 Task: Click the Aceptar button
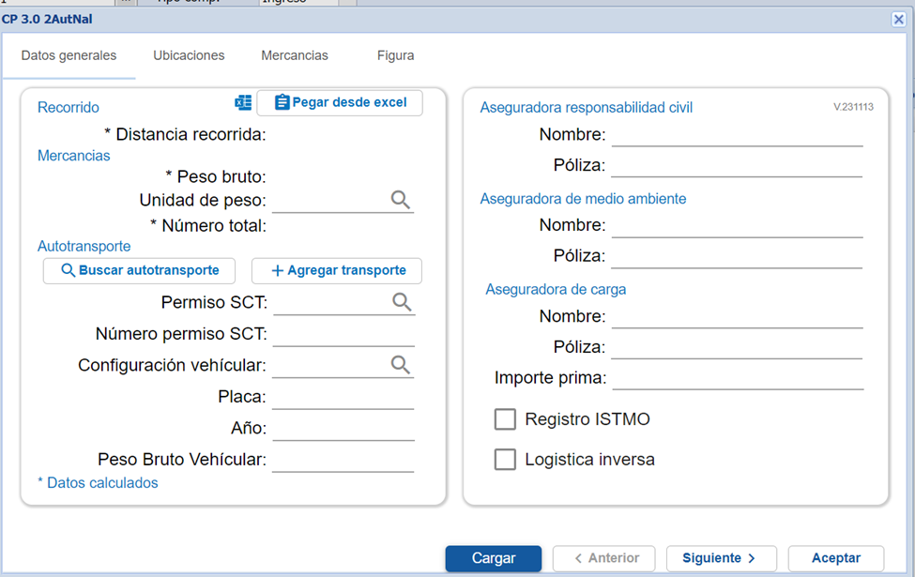[x=835, y=558]
